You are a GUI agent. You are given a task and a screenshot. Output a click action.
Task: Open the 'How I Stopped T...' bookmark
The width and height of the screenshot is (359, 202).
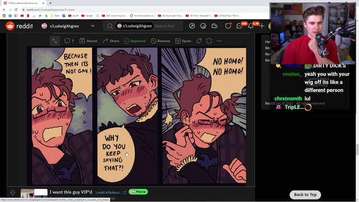click(x=199, y=16)
